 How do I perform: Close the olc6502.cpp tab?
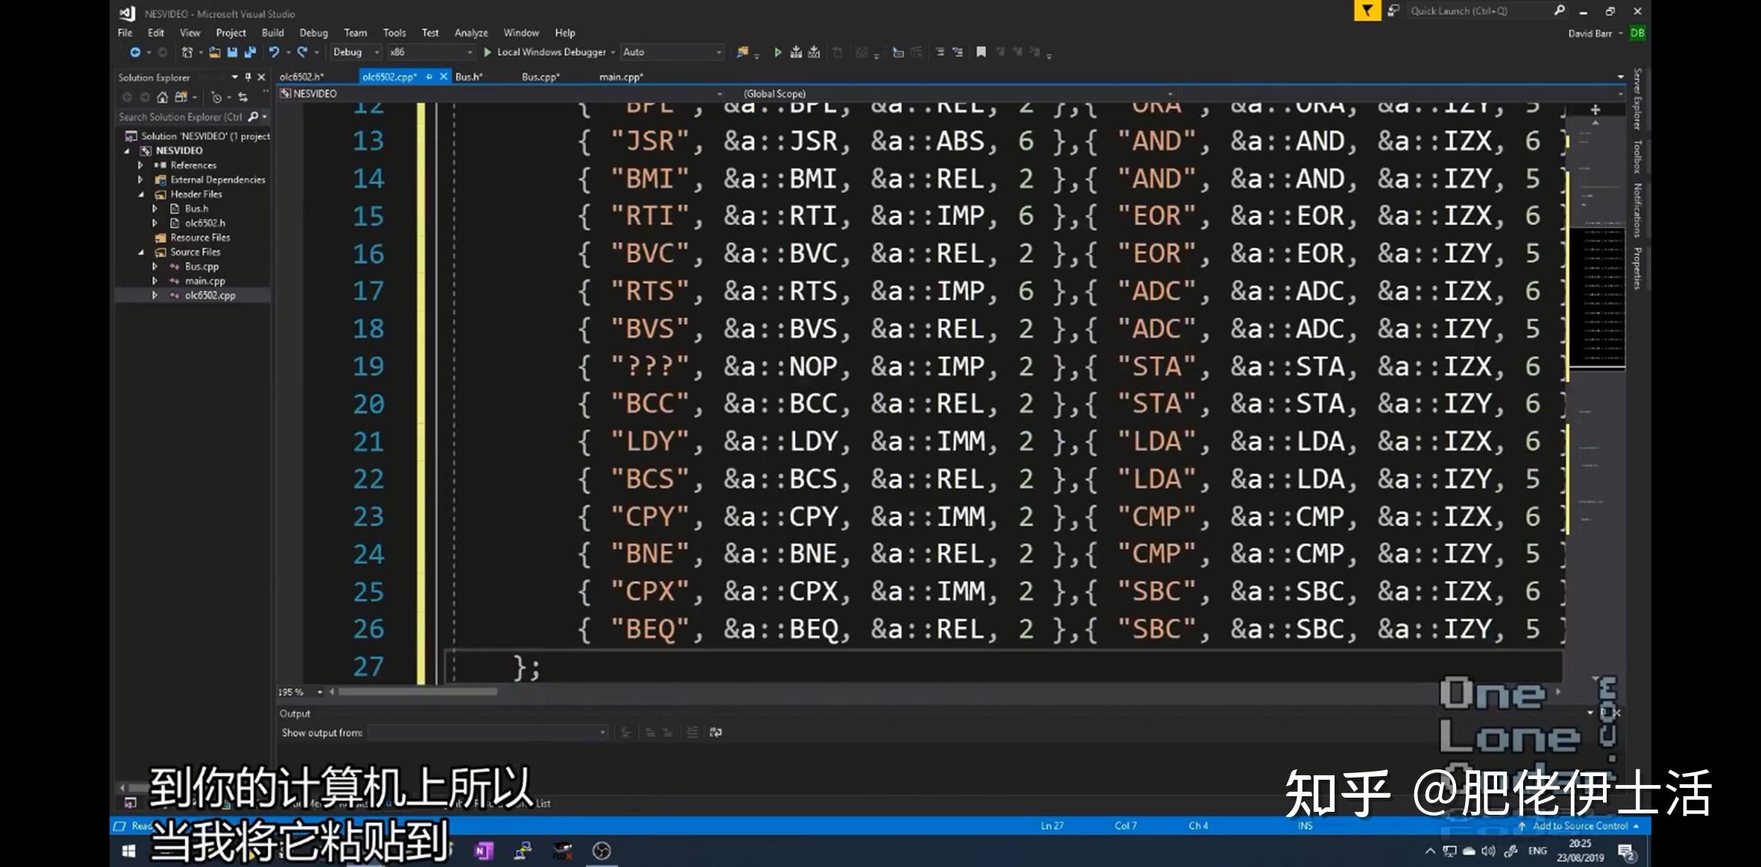tap(443, 77)
